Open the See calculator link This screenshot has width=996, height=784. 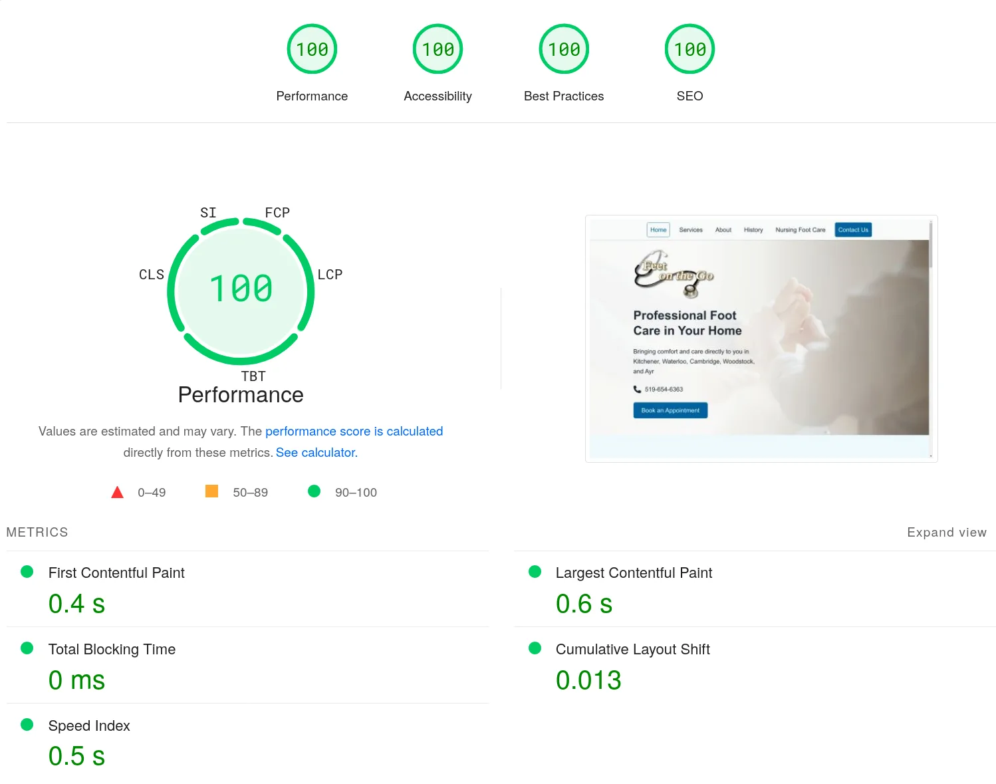316,452
